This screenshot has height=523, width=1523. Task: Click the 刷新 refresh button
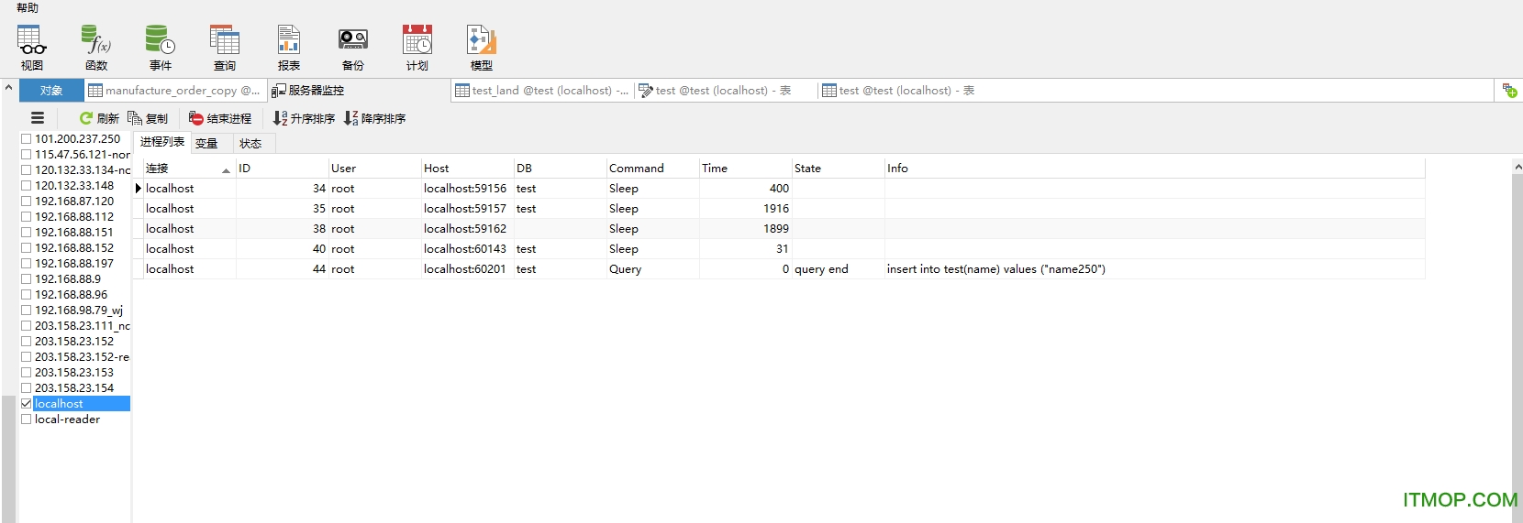(99, 119)
